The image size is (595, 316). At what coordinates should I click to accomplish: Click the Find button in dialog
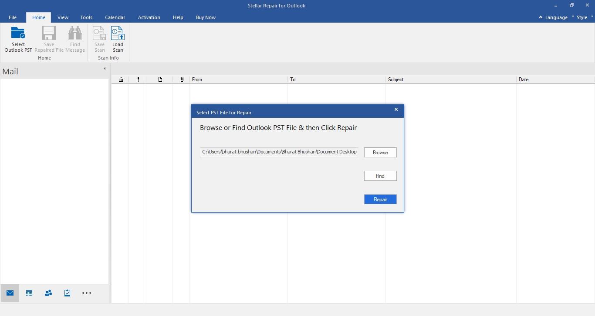tap(380, 176)
